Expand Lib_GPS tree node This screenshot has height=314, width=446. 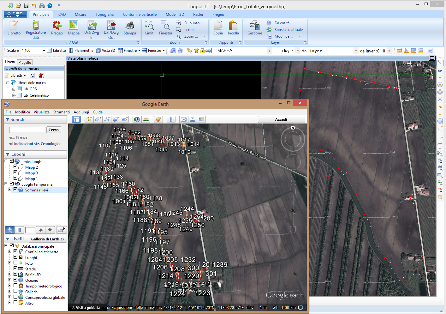[x=14, y=89]
